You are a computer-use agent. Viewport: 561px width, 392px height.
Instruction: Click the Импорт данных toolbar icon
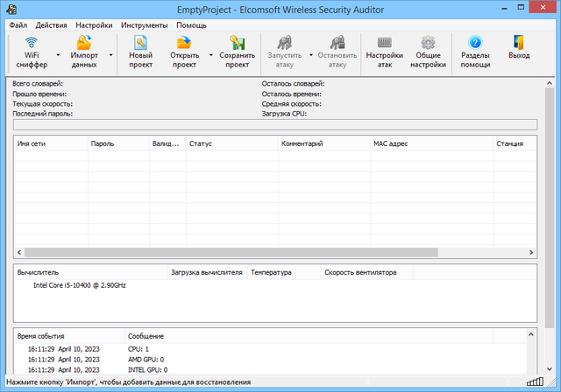[84, 52]
